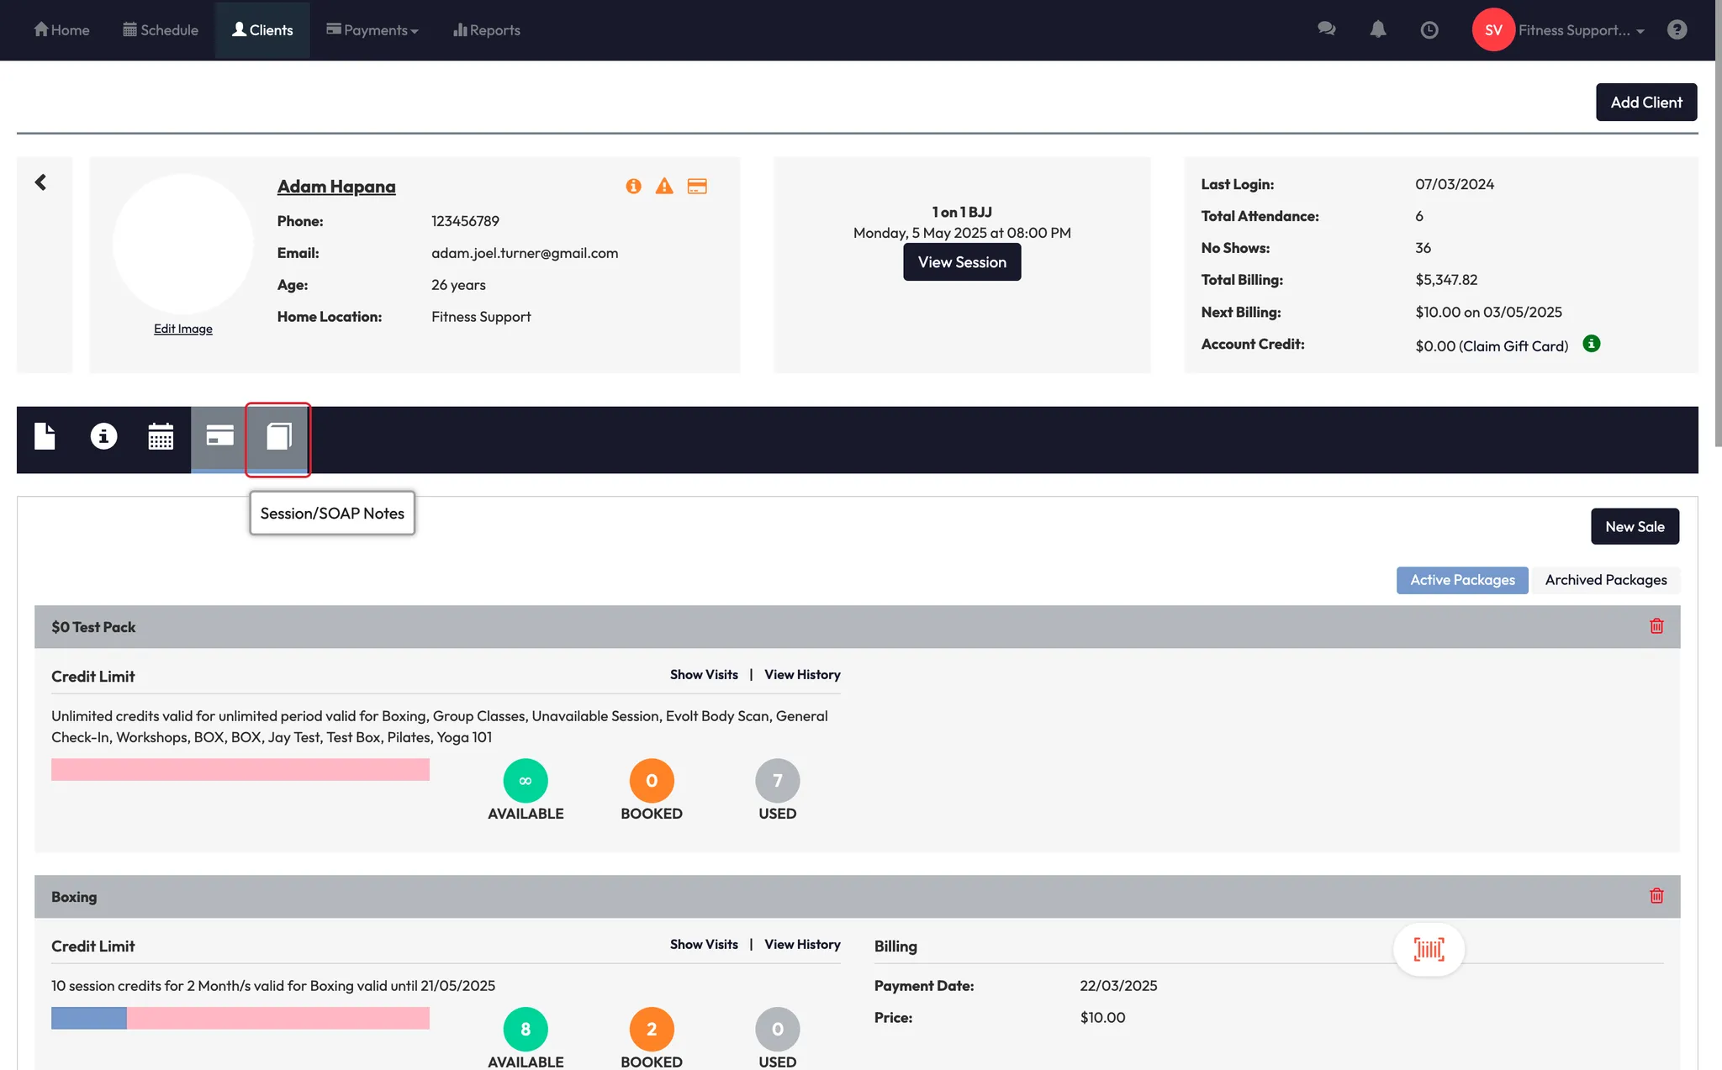The width and height of the screenshot is (1722, 1070).
Task: Switch to Archived Packages tab
Action: tap(1605, 580)
